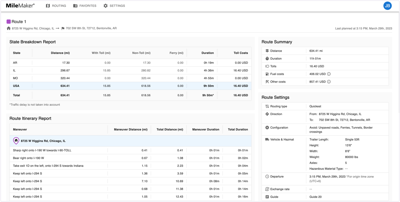Viewport: 400px width, 202px height.
Task: Click 'Traffic delay is not taken into account' note
Action: pyautogui.click(x=35, y=105)
